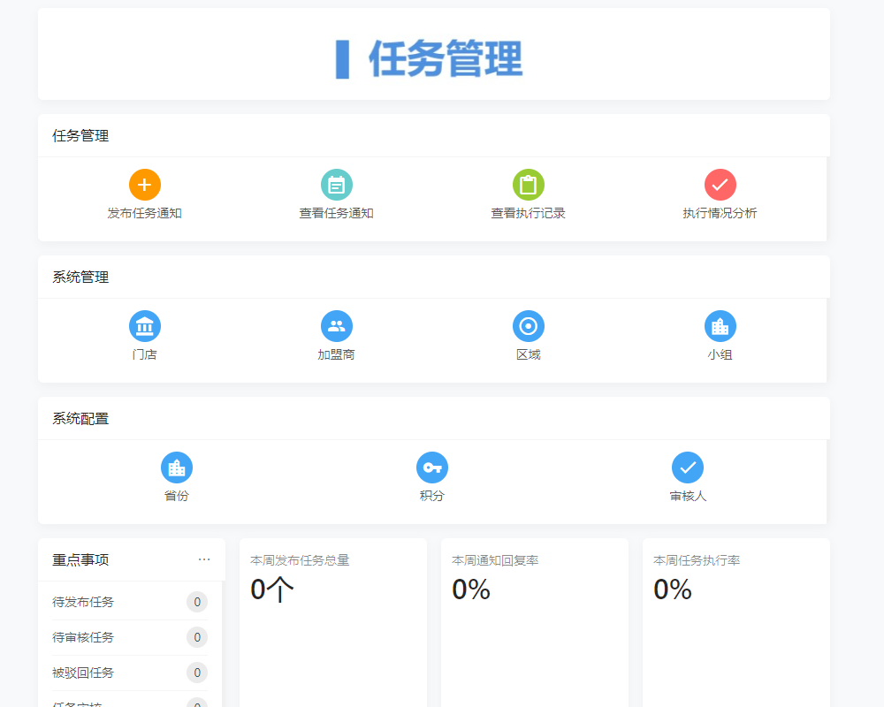Open the 重点事项 more options menu

click(204, 559)
